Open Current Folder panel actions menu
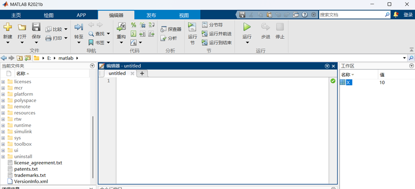This screenshot has height=189, width=415. coord(93,66)
